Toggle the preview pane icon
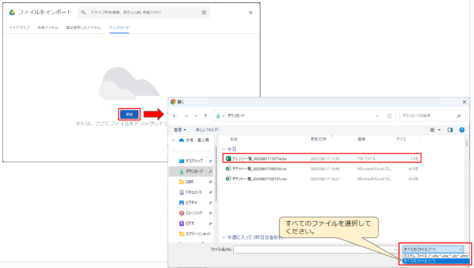The width and height of the screenshot is (474, 268). (x=450, y=130)
